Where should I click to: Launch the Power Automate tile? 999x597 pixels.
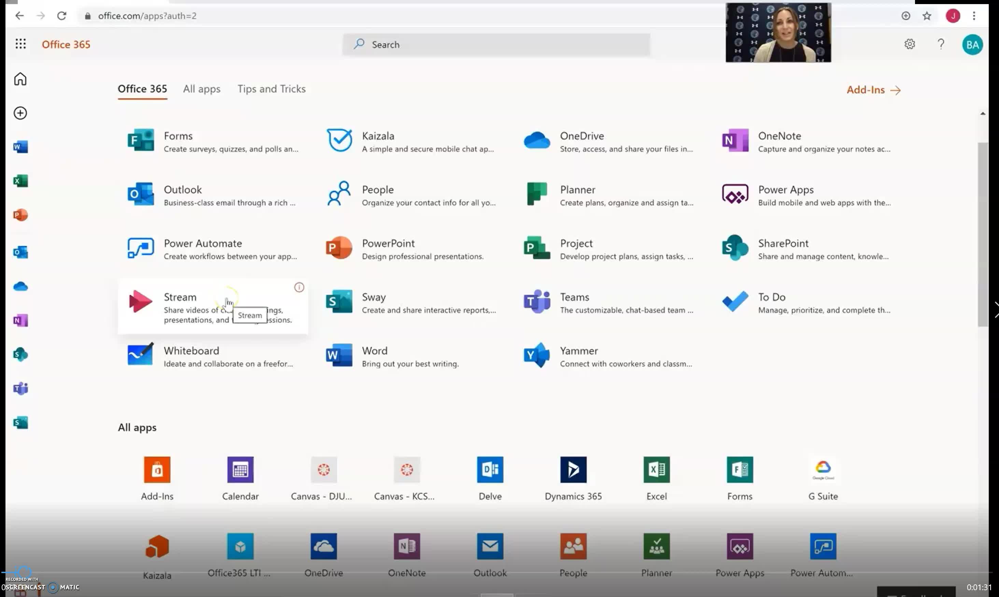(213, 249)
